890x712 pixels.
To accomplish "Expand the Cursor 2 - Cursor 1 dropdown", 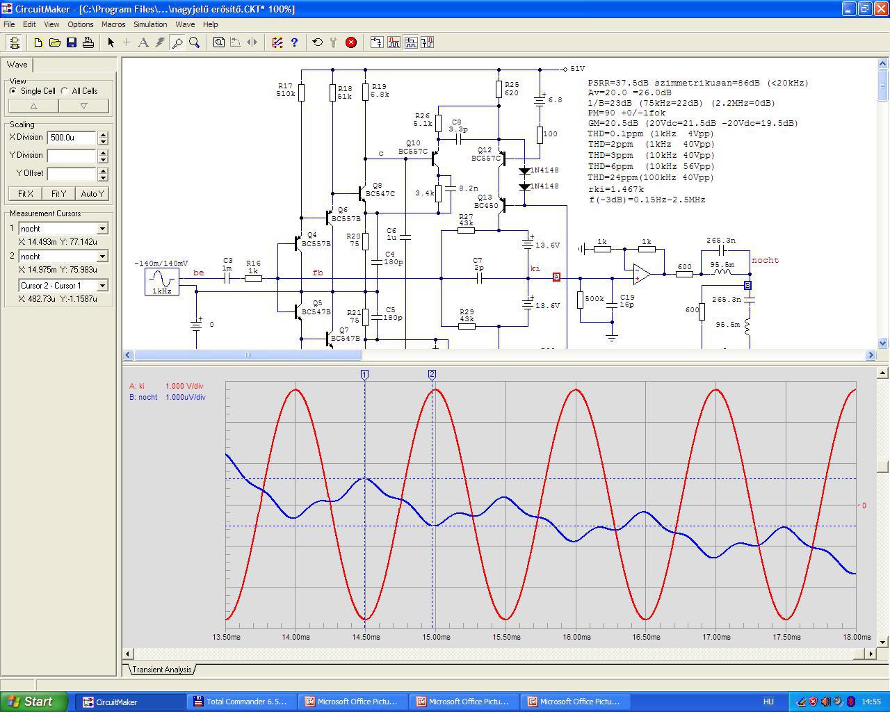I will pos(102,286).
